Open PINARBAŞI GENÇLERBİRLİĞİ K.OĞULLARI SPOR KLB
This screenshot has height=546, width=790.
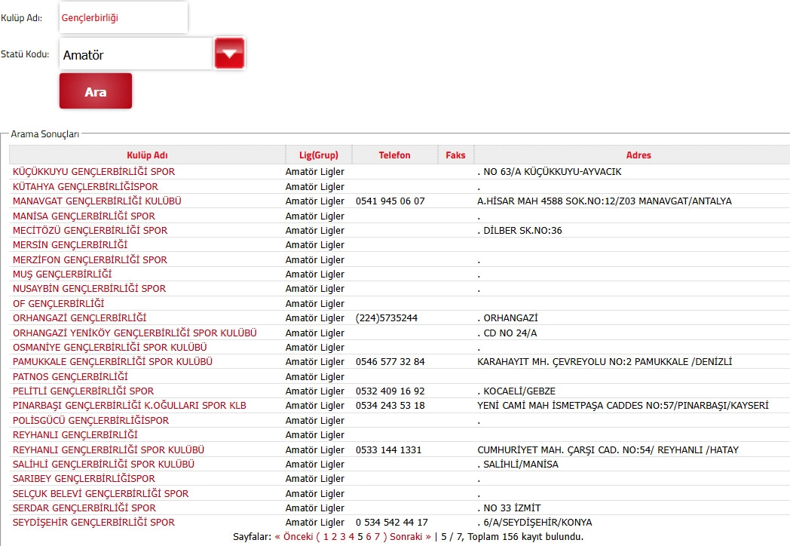click(130, 406)
